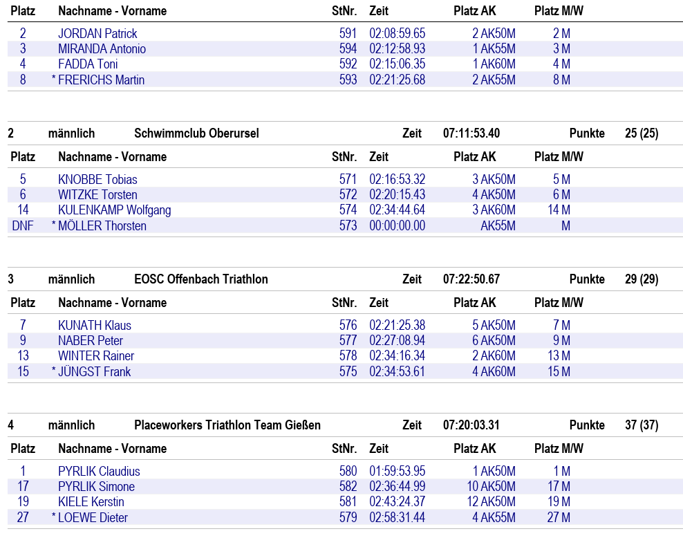
Task: Click the team time 07:11:53.40
Action: tap(471, 133)
